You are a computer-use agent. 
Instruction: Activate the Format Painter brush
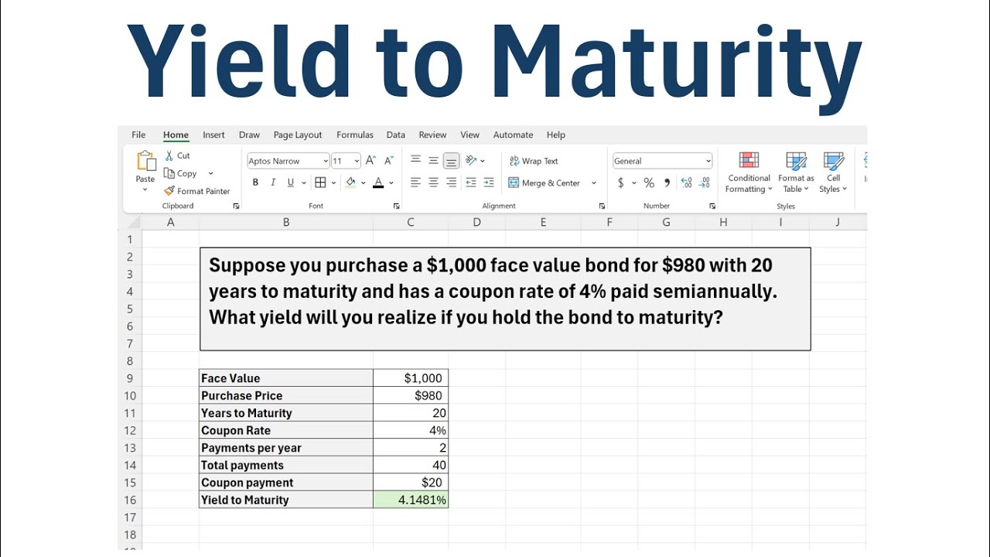(x=197, y=191)
